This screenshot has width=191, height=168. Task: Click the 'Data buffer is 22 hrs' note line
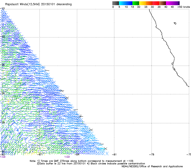pos(91,164)
